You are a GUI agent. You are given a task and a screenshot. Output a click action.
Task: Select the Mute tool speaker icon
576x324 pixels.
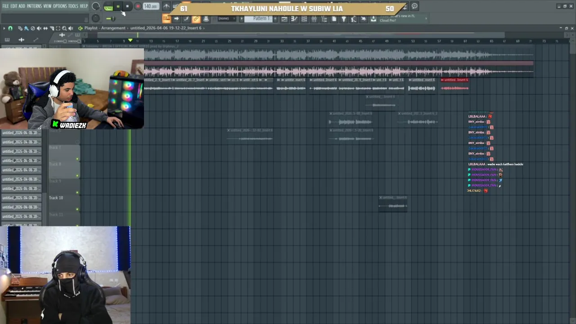pos(39,28)
